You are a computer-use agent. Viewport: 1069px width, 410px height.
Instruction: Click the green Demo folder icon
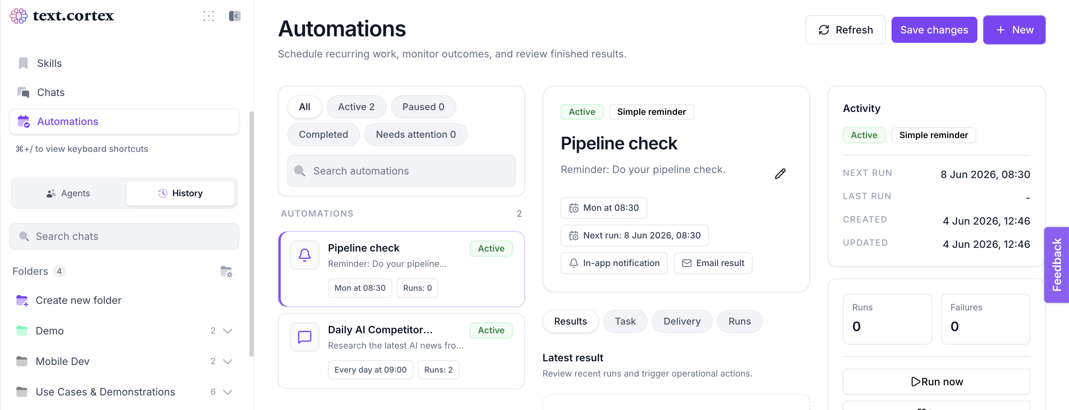[x=22, y=331]
